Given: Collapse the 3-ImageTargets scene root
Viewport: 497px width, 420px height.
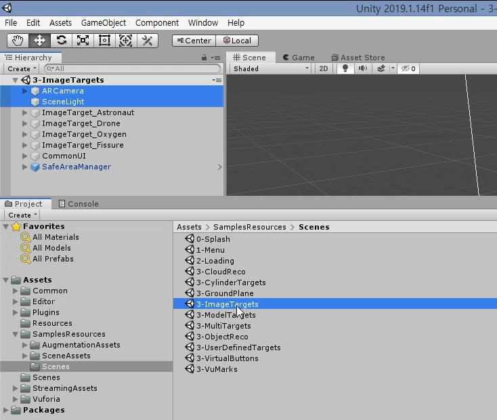Looking at the screenshot, I should pyautogui.click(x=15, y=80).
